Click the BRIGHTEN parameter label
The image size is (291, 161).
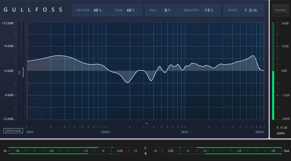click(191, 10)
